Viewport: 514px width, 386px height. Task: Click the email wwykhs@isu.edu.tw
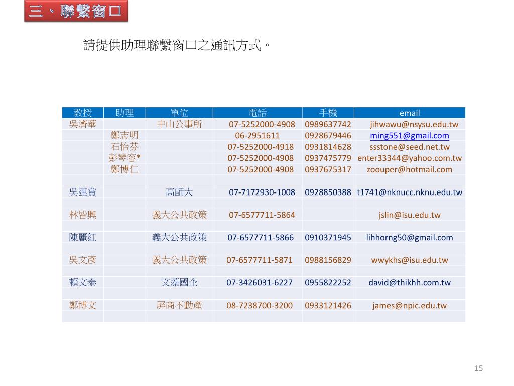410,260
